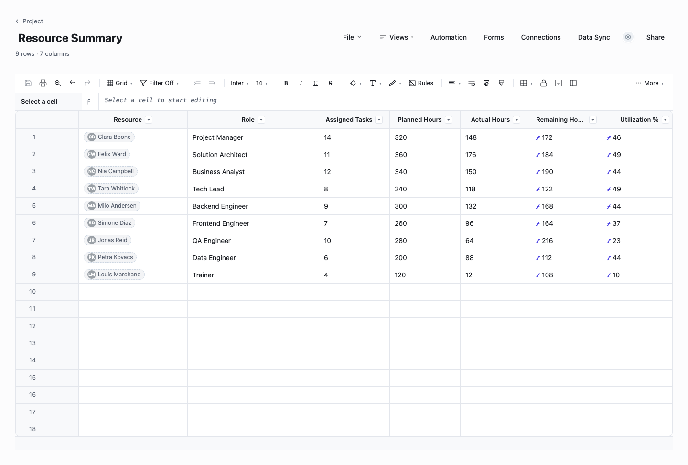688x465 pixels.
Task: Click formula icon beside Utilization 10
Action: click(x=609, y=275)
